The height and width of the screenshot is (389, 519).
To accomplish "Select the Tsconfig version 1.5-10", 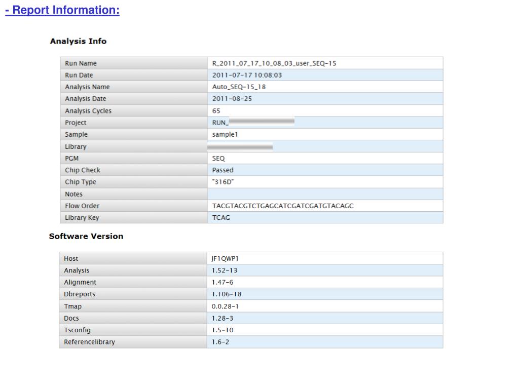I will point(223,330).
